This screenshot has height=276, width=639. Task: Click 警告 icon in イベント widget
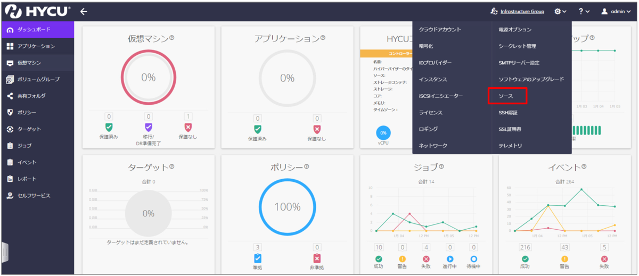tap(564, 258)
